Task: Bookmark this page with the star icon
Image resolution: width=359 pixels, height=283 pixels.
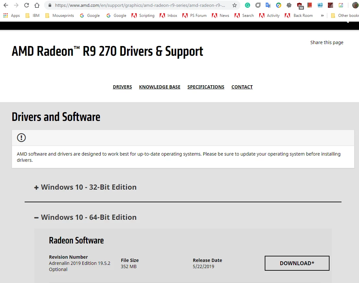Action: pos(235,5)
